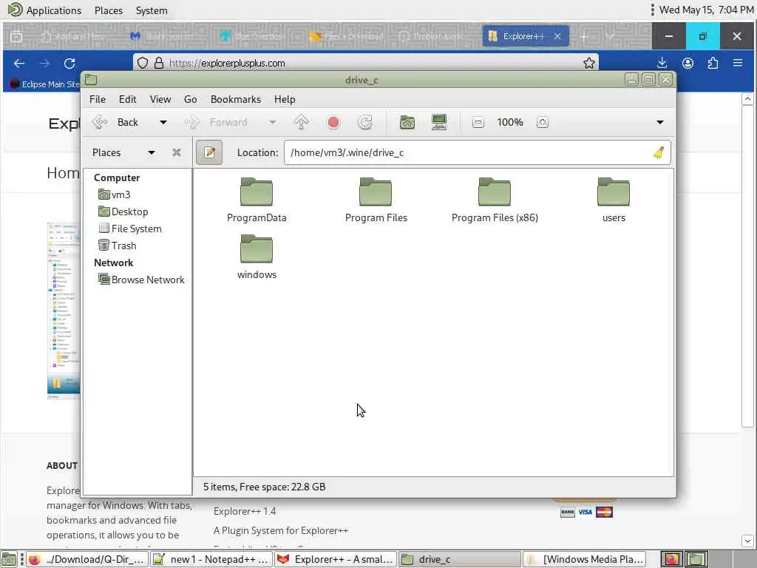Reload the Firefox page
Image resolution: width=757 pixels, height=568 pixels.
[x=69, y=64]
